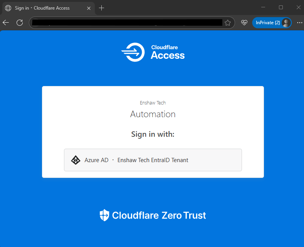Click the globe favicon on the tab

[8, 8]
